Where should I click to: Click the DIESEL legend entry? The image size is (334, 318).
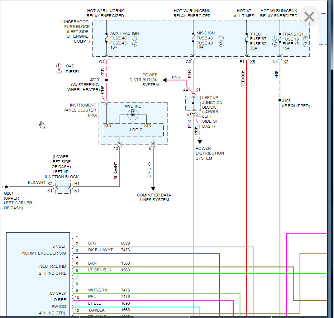(73, 72)
